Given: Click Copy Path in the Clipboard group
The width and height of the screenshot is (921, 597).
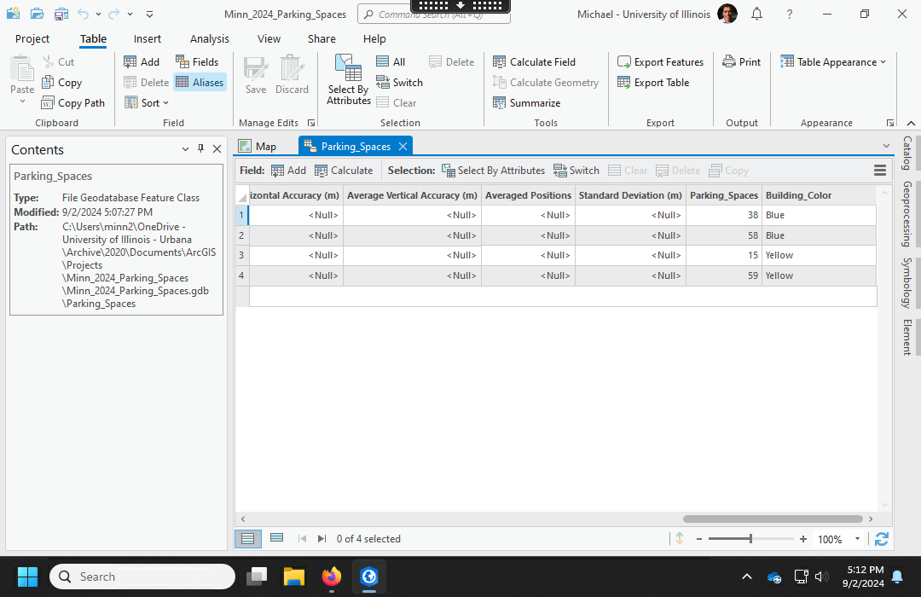Looking at the screenshot, I should coord(73,103).
